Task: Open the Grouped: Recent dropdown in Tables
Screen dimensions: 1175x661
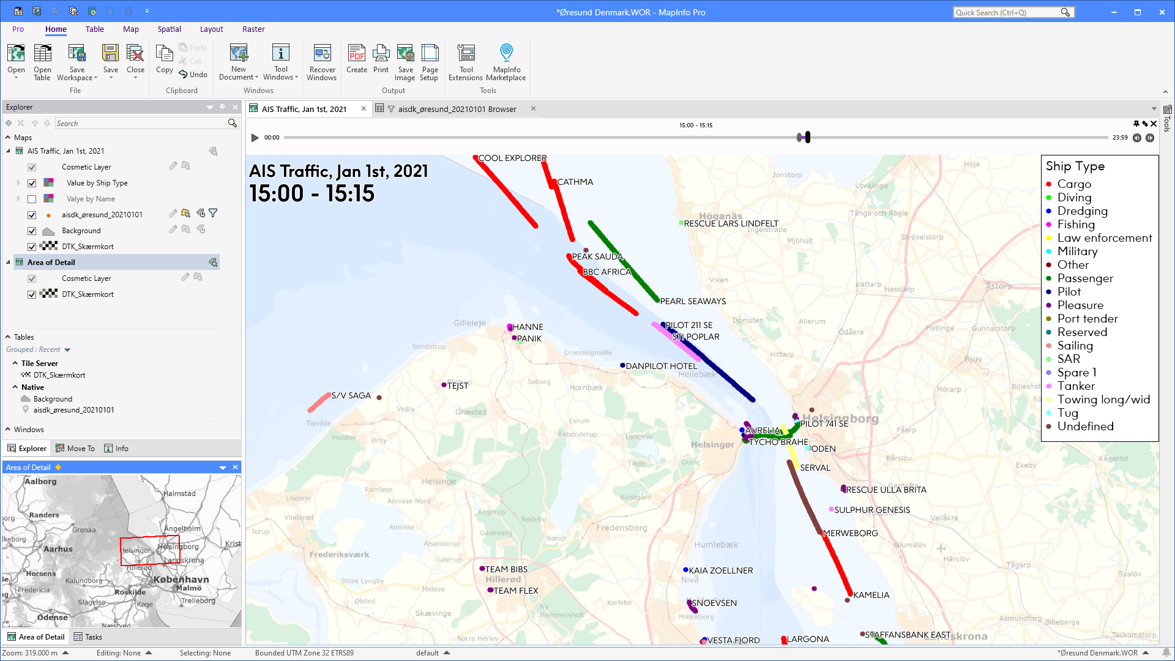Action: (x=67, y=349)
